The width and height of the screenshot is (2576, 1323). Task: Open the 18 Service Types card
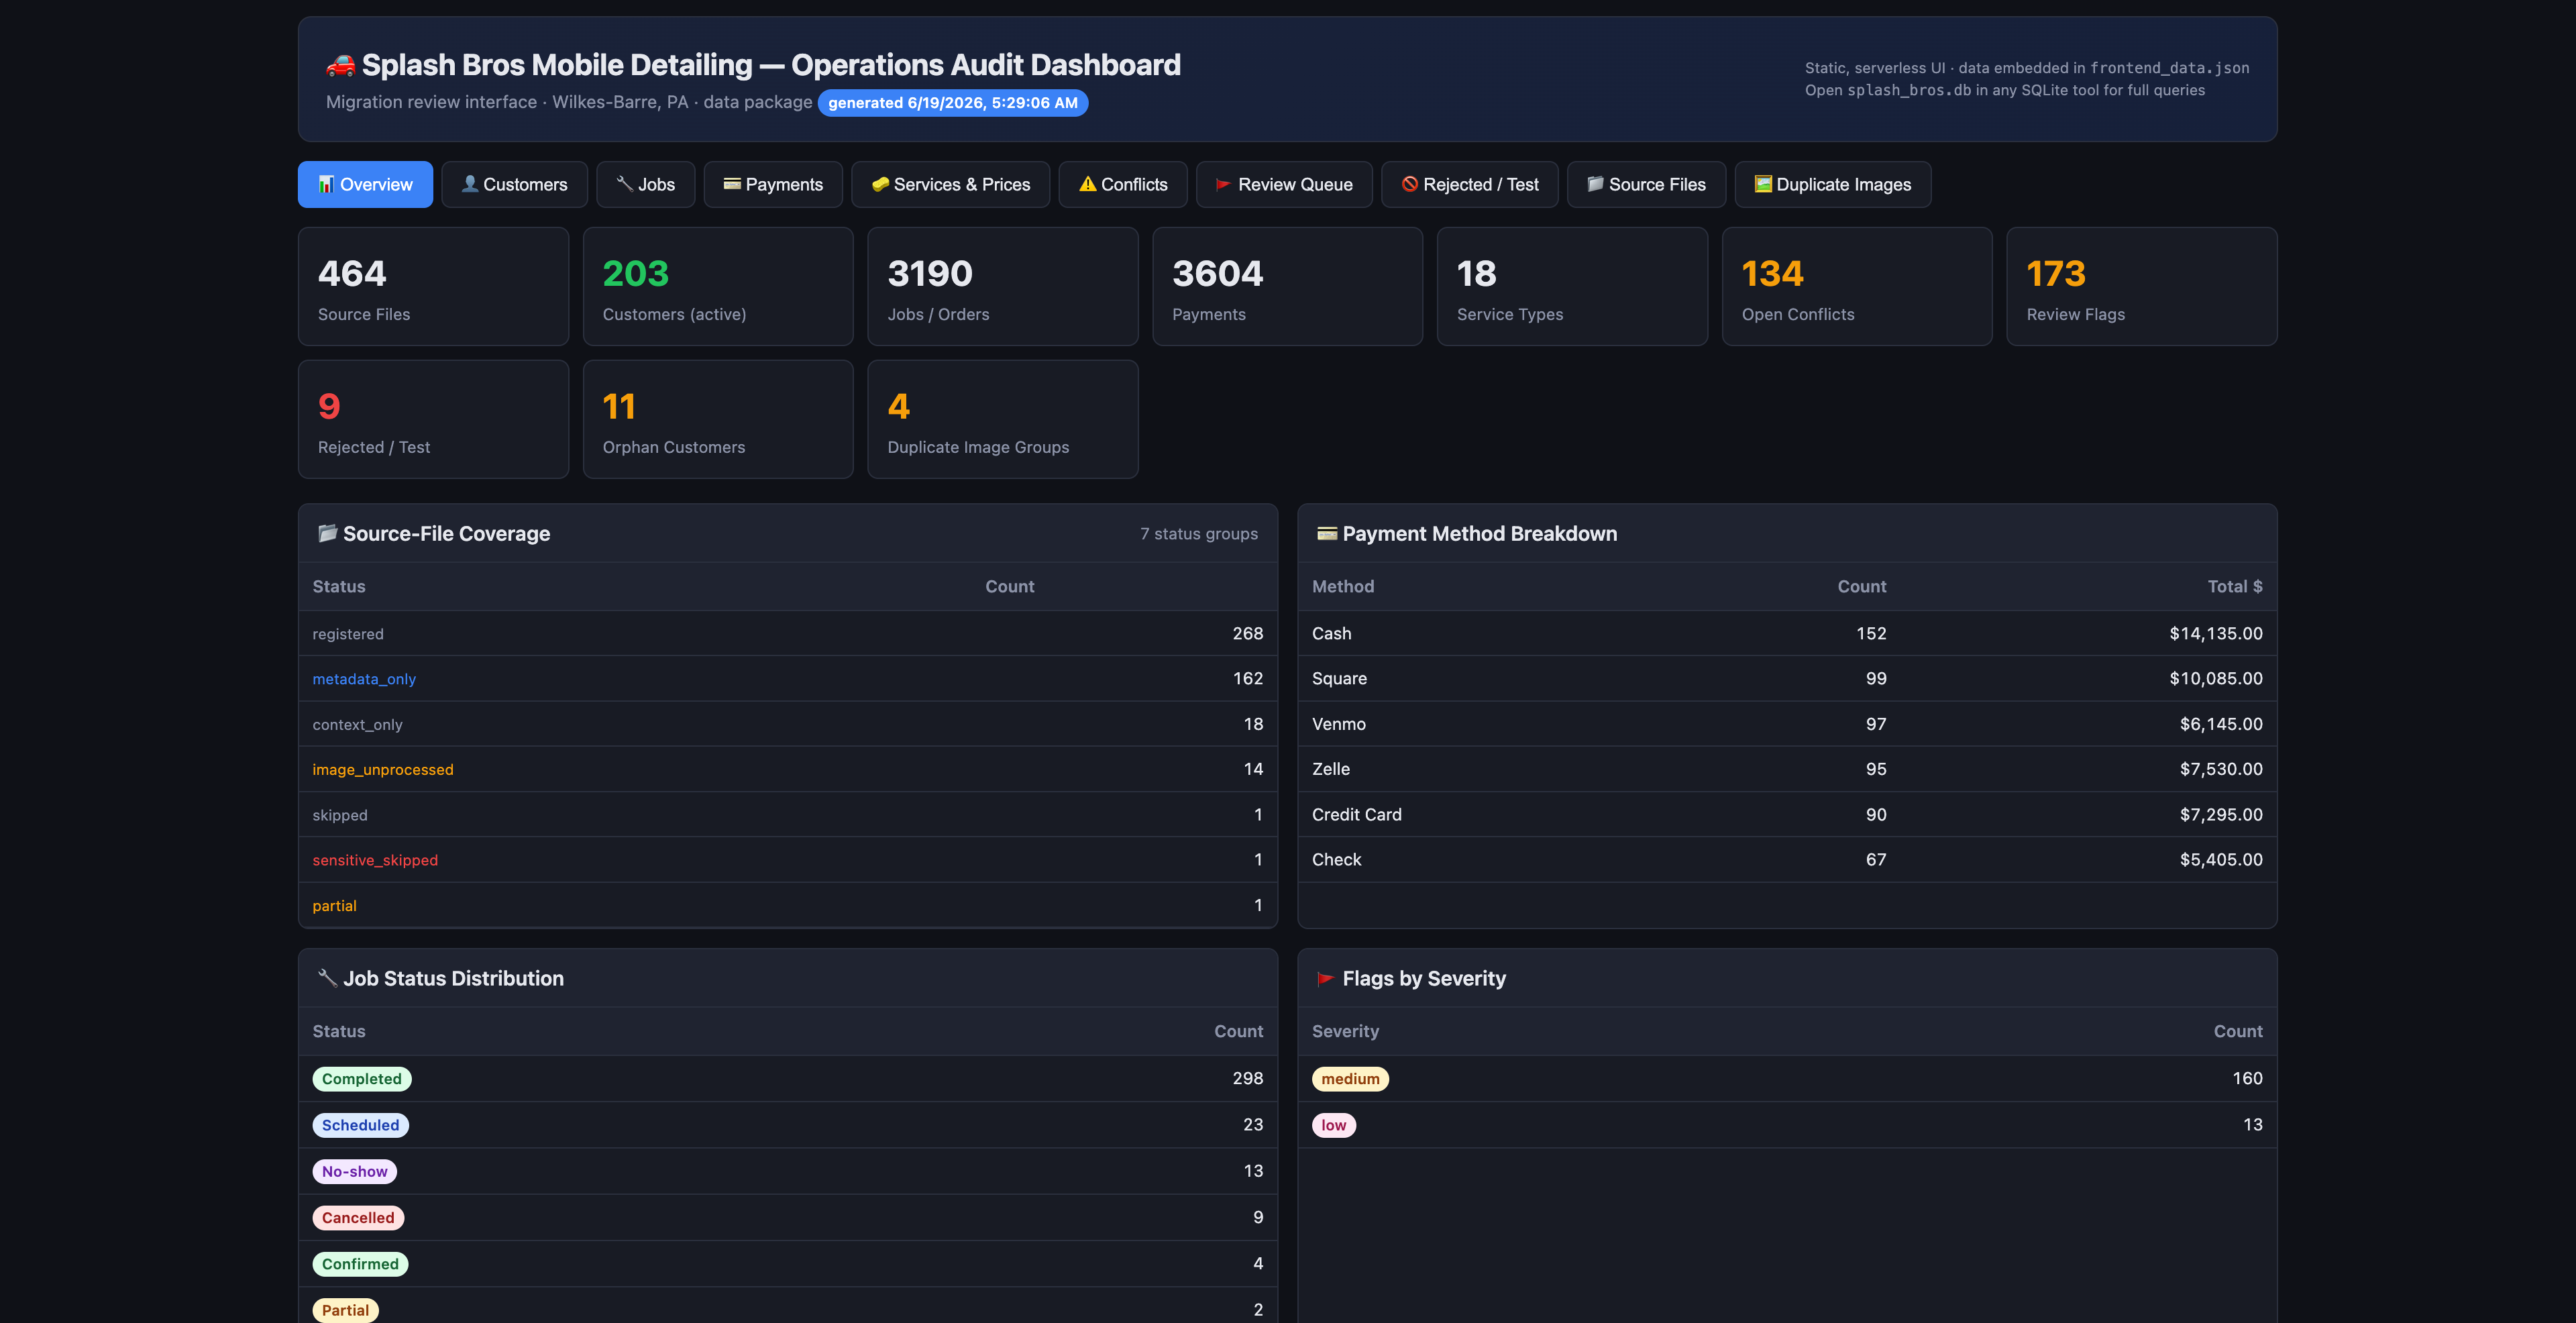click(x=1572, y=286)
